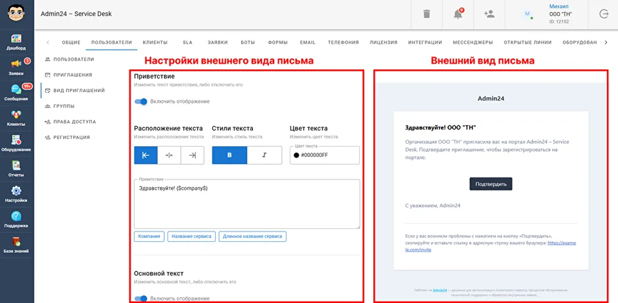Click inside the Приветствие text area

247,205
